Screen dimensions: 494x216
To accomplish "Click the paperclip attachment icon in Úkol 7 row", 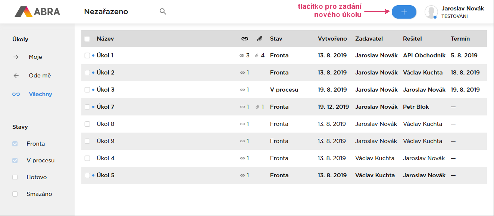I will [x=257, y=107].
